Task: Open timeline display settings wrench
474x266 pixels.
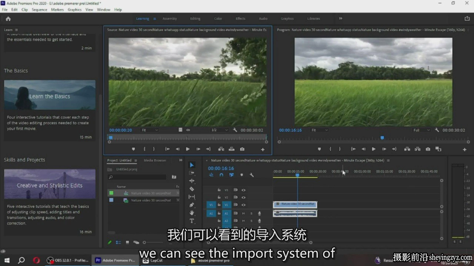Action: [x=252, y=175]
